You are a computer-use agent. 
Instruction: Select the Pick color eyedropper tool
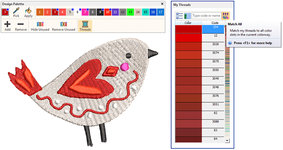coord(16,12)
